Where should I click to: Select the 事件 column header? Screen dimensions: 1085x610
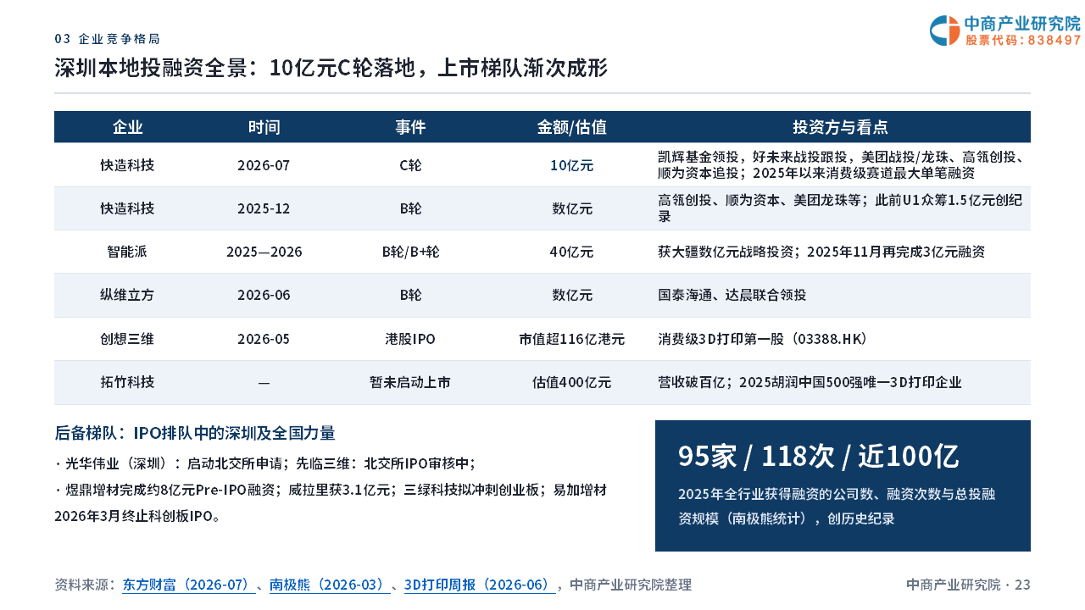(410, 127)
